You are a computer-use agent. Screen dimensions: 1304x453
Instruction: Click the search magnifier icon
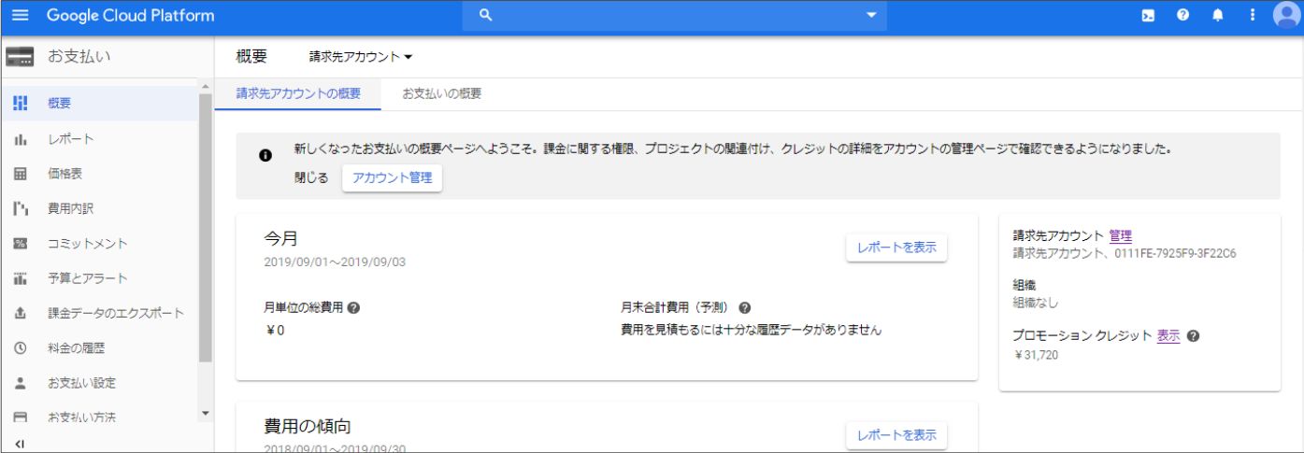point(485,16)
